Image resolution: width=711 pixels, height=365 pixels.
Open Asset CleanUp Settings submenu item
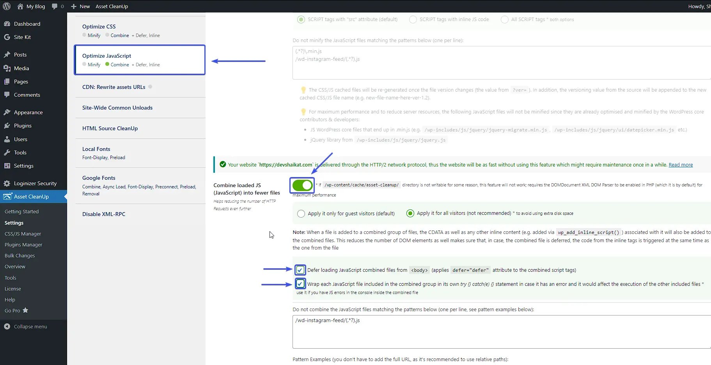(x=14, y=223)
